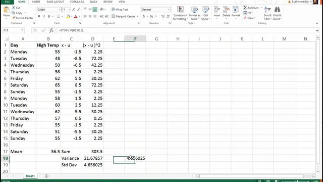This screenshot has height=182, width=323.
Task: Toggle Underline formatting
Action: (x=49, y=16)
